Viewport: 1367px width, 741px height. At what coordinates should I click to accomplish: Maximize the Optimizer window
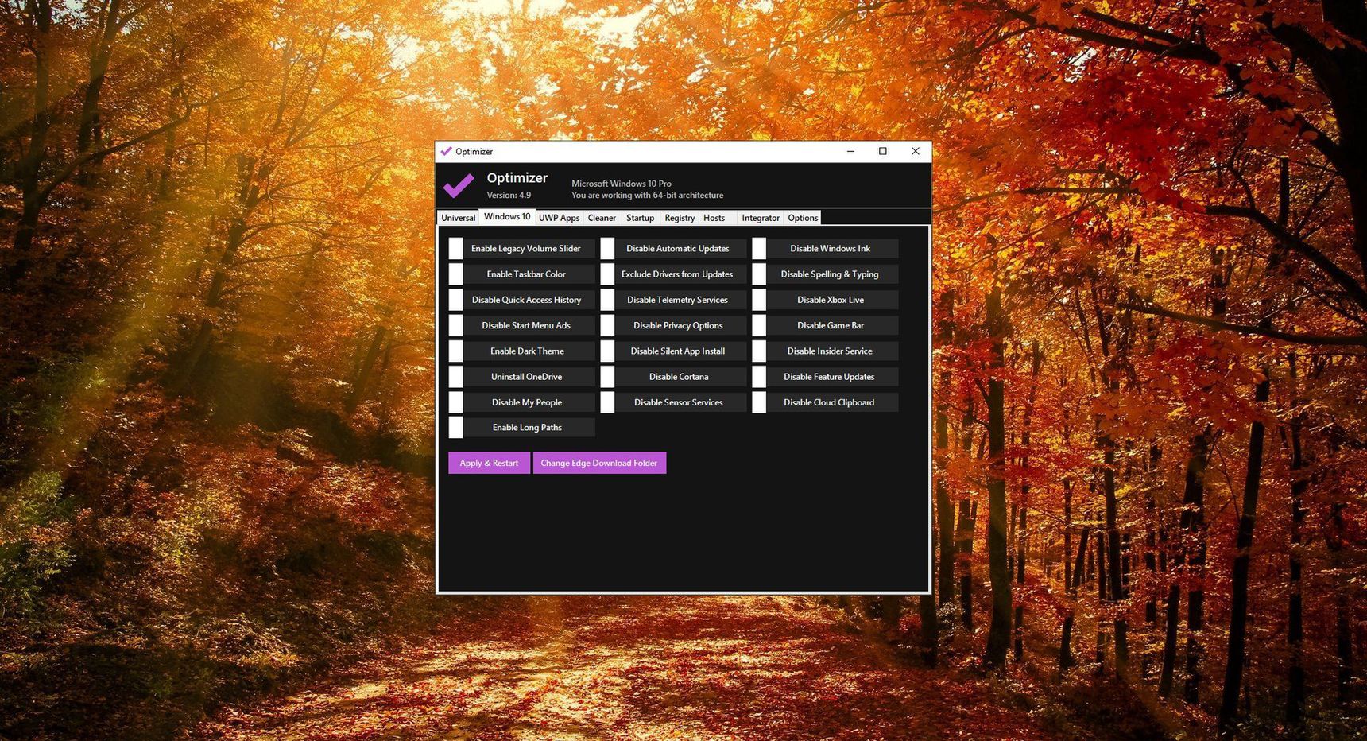coord(883,151)
